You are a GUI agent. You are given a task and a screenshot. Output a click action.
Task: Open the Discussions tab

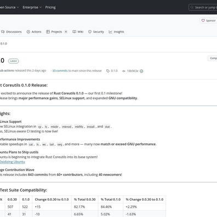point(11,32)
